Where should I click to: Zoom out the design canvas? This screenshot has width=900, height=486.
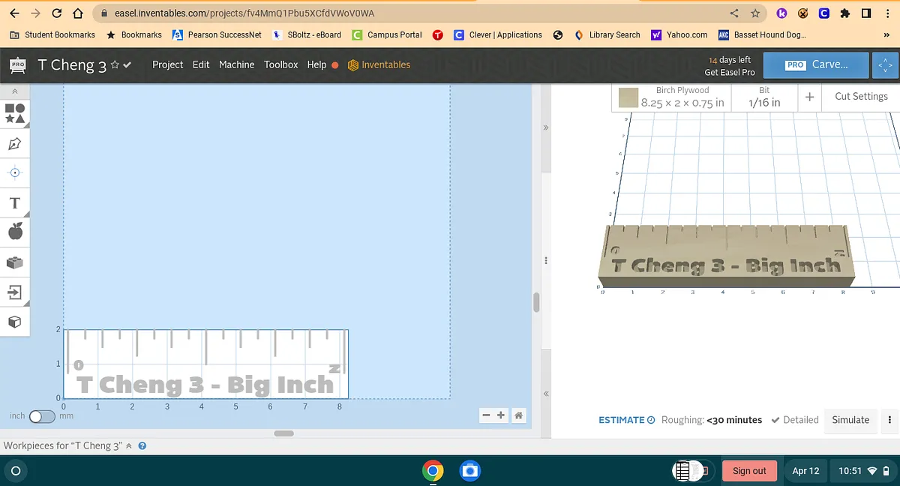pos(486,415)
